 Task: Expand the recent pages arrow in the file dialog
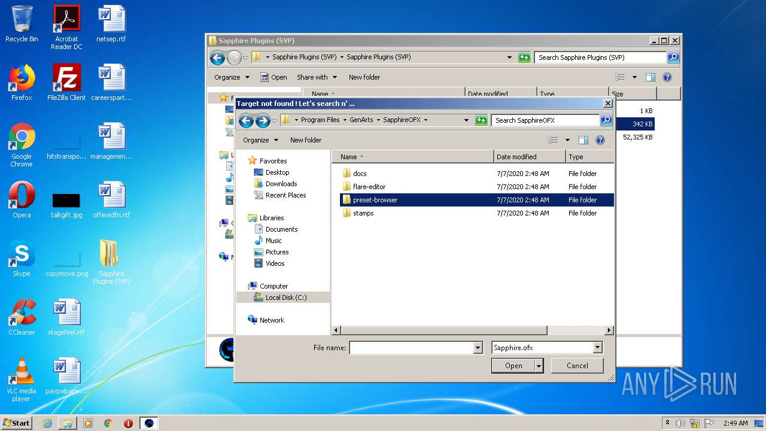coord(274,121)
